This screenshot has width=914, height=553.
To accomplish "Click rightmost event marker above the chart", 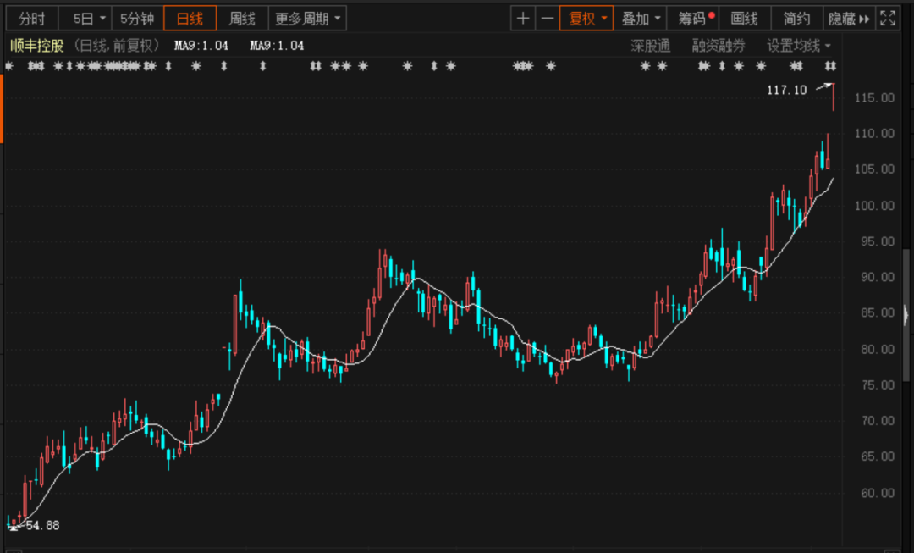I will pos(830,66).
